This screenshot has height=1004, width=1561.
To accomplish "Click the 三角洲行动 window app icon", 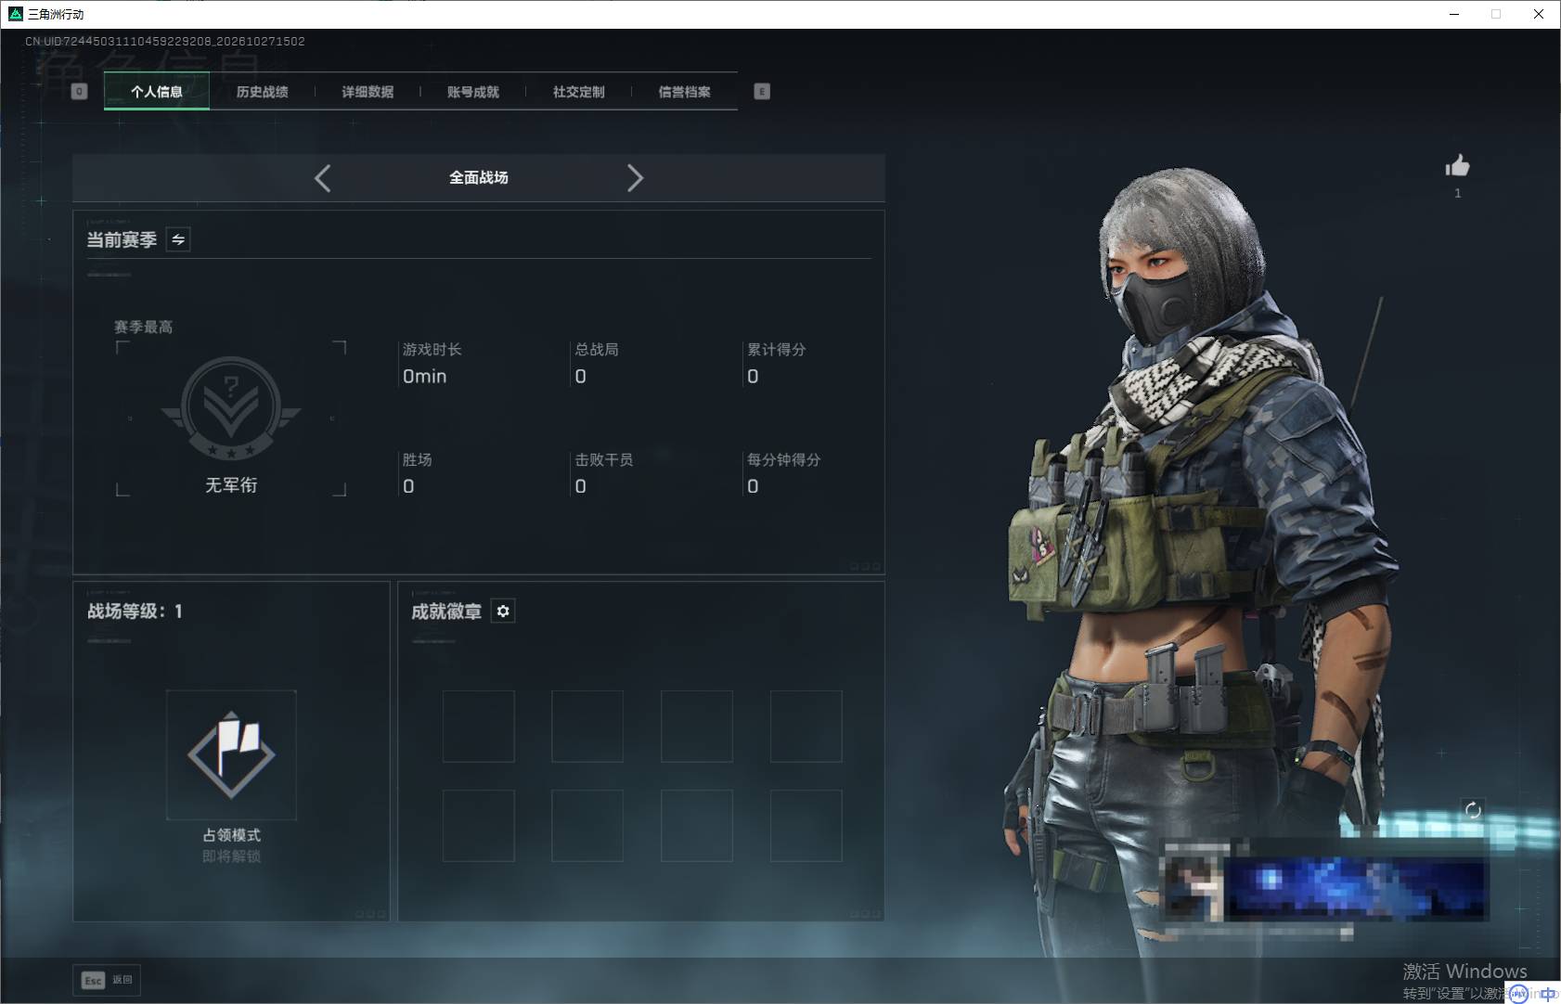I will coord(15,14).
